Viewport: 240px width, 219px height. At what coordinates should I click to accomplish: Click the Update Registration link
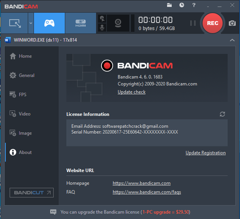(206, 153)
